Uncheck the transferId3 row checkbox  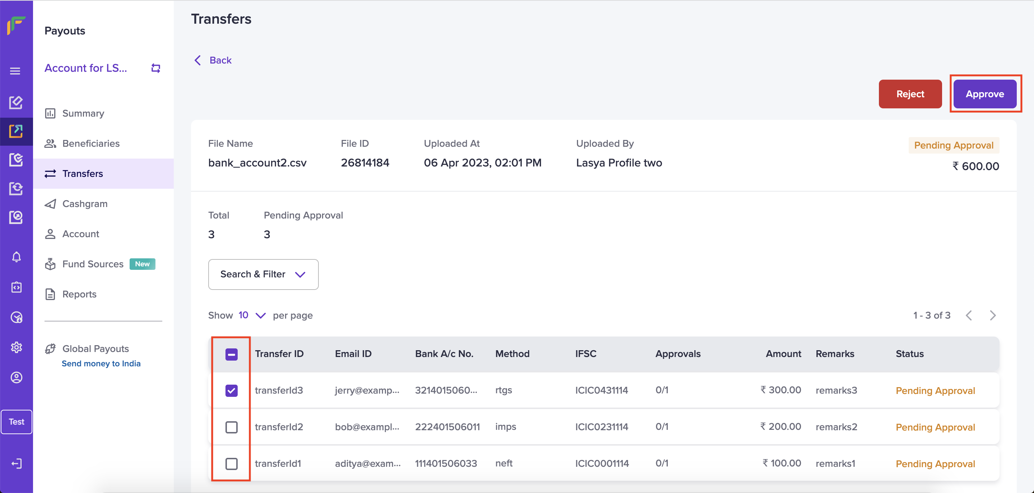[x=231, y=390]
